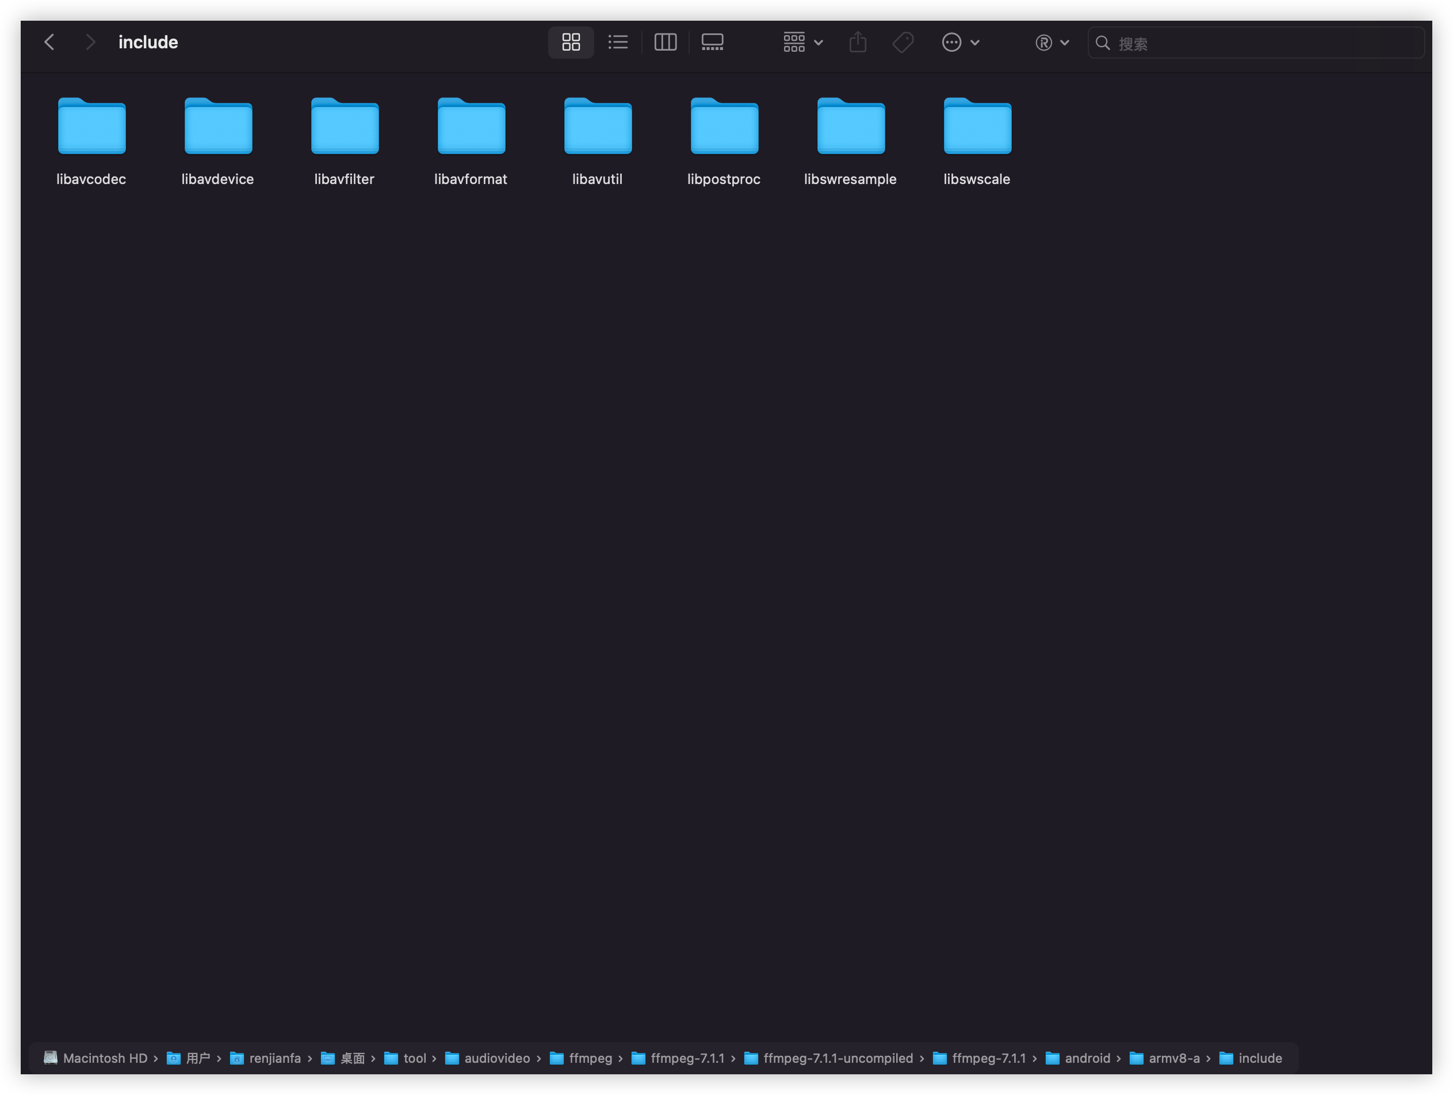Switch to gallery view
Viewport: 1453px width, 1095px height.
712,43
